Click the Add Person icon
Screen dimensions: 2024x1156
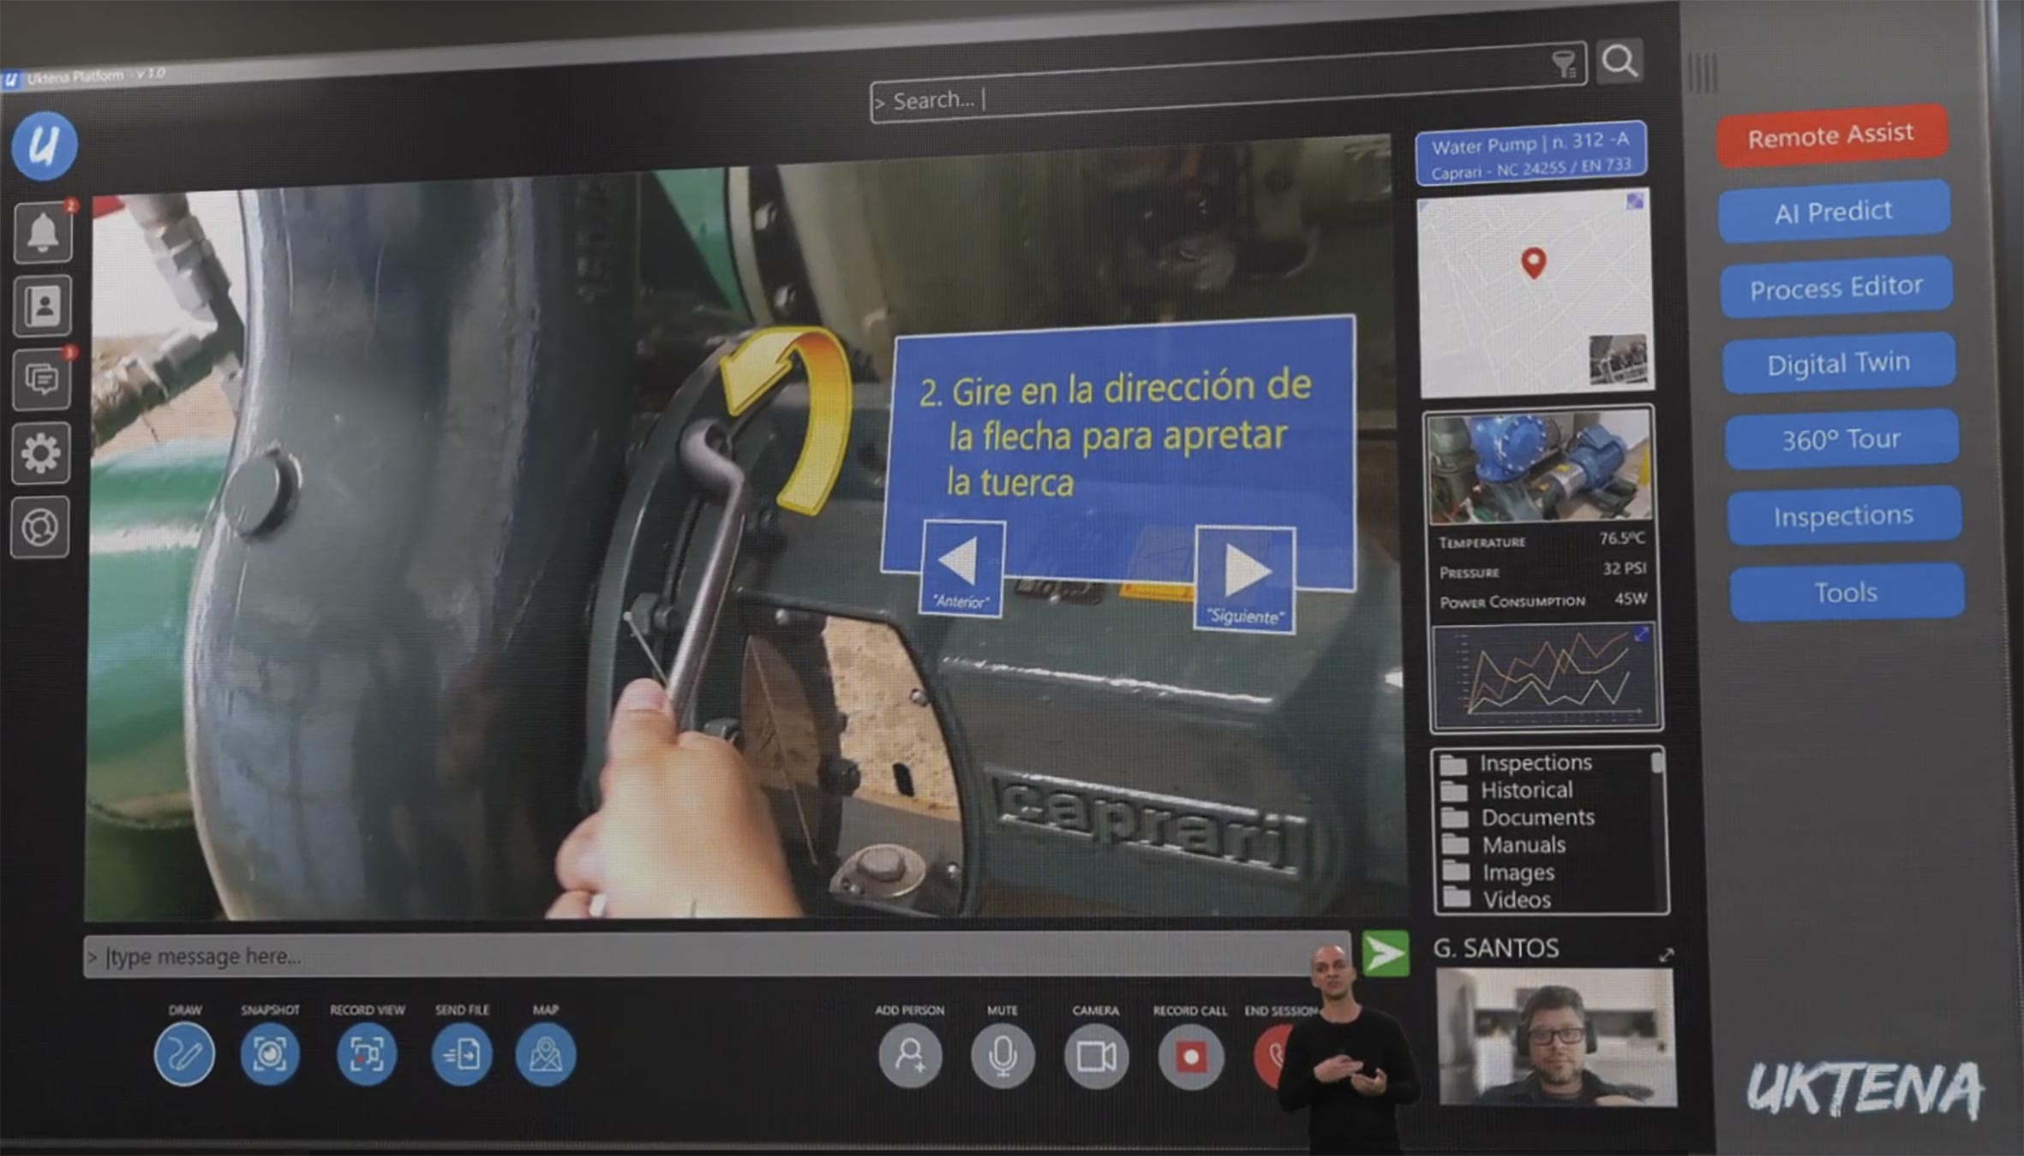click(x=910, y=1057)
